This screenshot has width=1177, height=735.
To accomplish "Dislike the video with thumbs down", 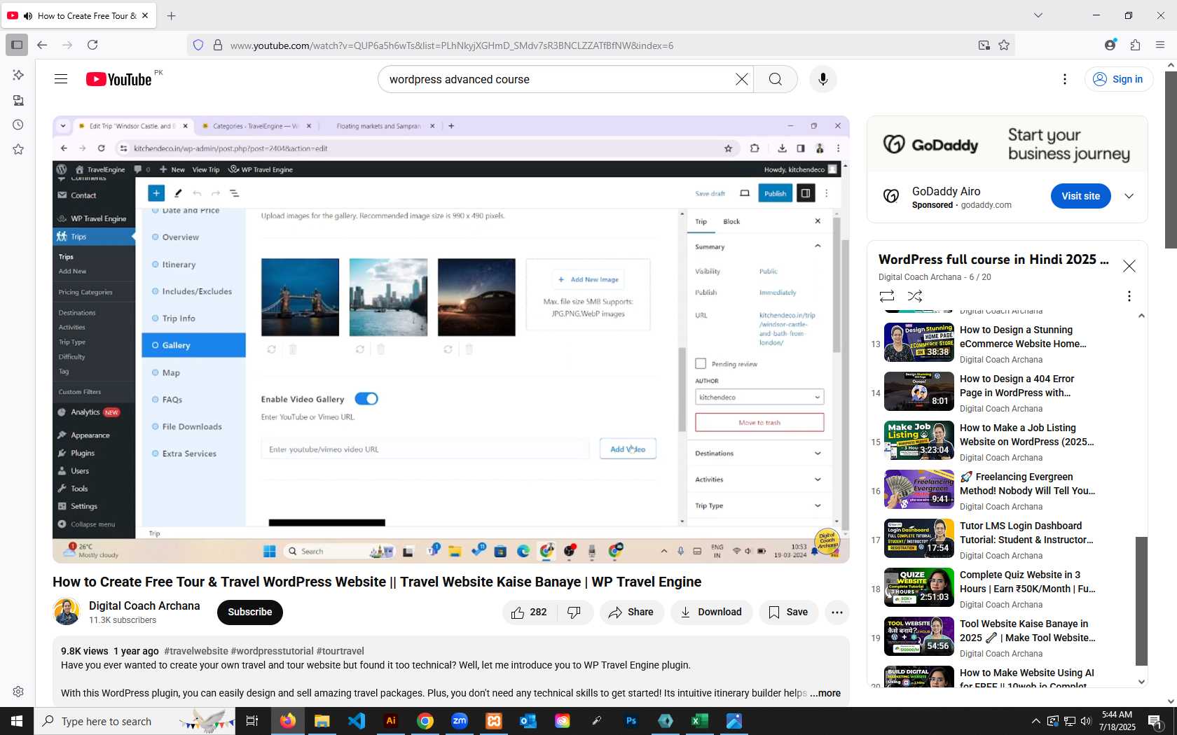I will click(x=574, y=612).
